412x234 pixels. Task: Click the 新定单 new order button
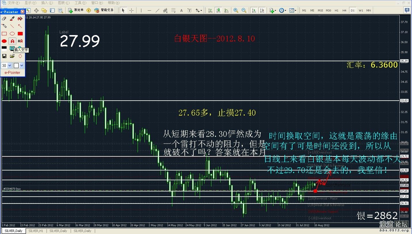76,10
